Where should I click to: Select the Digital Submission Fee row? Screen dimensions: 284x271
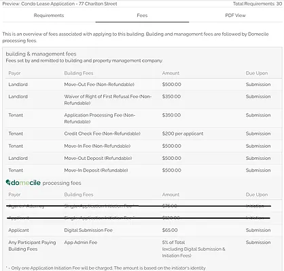143,230
